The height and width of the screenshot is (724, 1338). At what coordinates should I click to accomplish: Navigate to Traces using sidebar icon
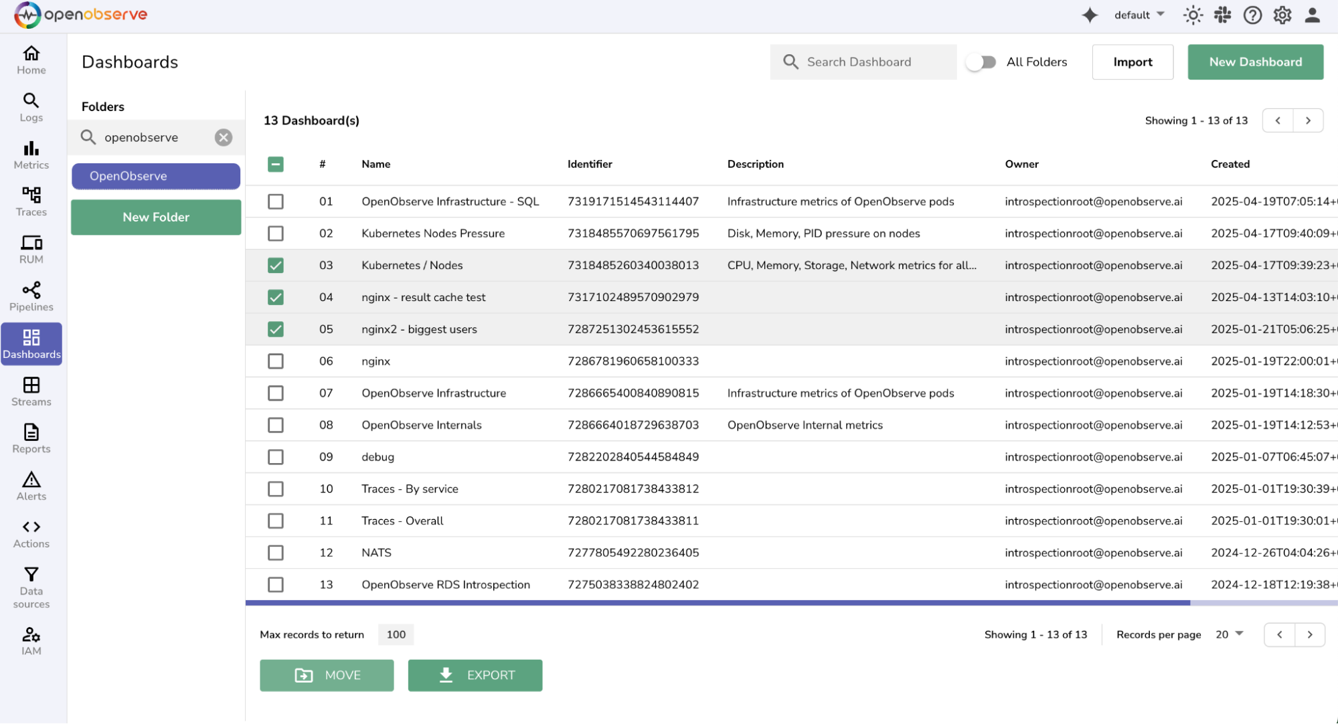coord(31,201)
